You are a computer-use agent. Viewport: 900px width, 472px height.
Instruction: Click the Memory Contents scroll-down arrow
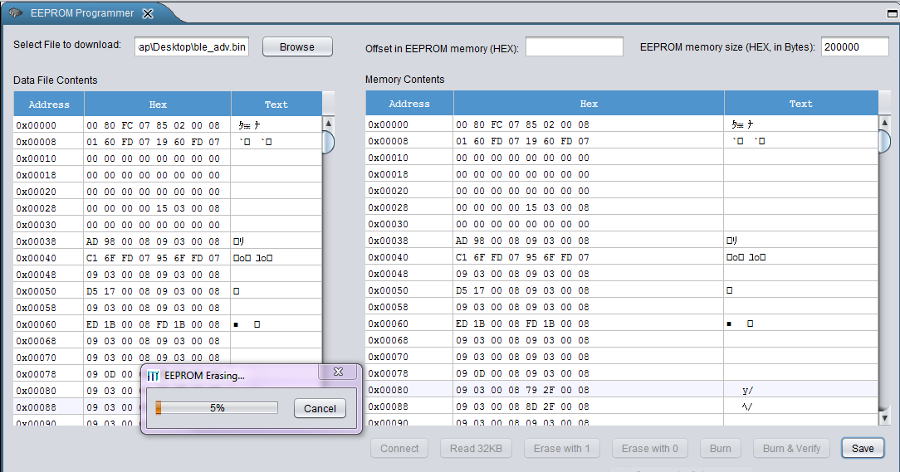tap(884, 418)
